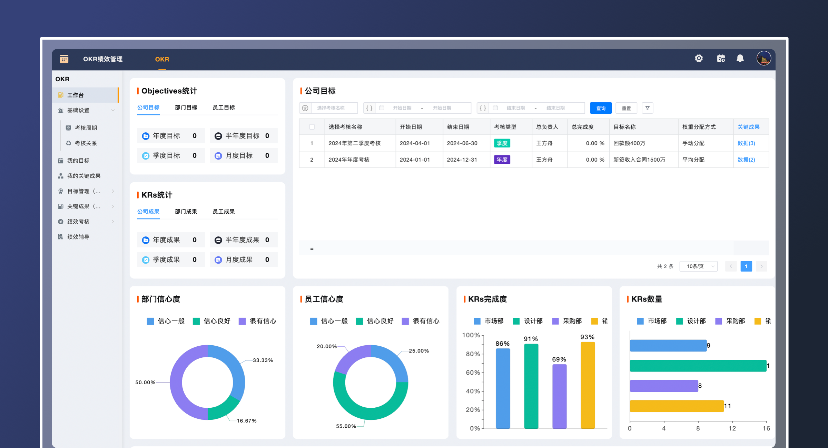Open the filter funnel in 公司目标 panel

pos(648,108)
